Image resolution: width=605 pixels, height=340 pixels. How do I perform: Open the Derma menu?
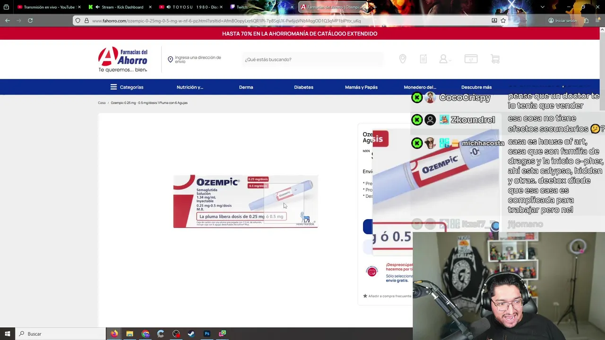[246, 87]
